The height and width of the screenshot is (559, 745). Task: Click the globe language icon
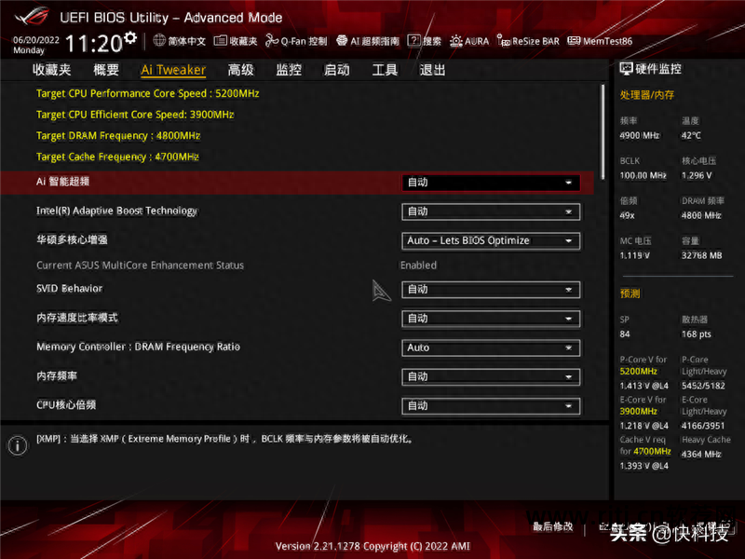pyautogui.click(x=159, y=41)
